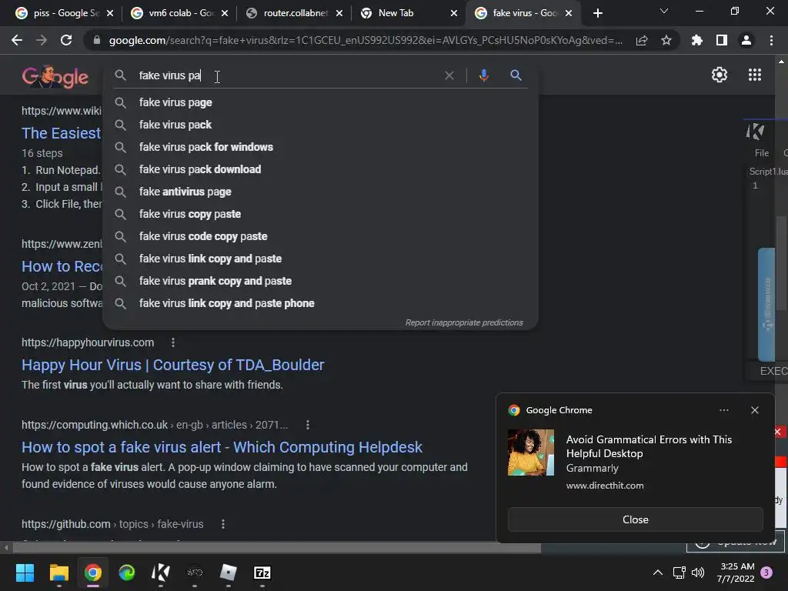Screen dimensions: 788x591
Task: Choose 'fake virus link copy and paste phone'
Action: [x=321, y=303]
